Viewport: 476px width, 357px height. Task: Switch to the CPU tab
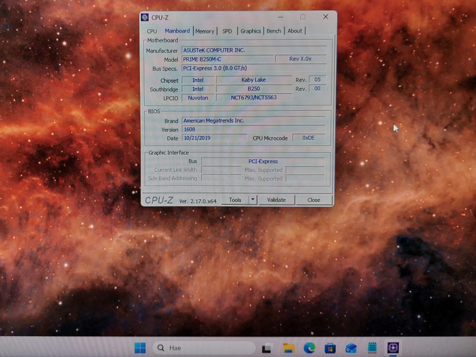pyautogui.click(x=152, y=31)
